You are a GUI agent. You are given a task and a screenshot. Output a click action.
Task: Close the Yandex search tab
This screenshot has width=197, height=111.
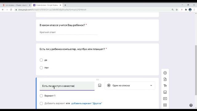[30, 5]
